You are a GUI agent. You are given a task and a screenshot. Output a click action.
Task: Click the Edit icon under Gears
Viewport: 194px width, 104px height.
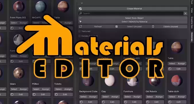pos(12,95)
